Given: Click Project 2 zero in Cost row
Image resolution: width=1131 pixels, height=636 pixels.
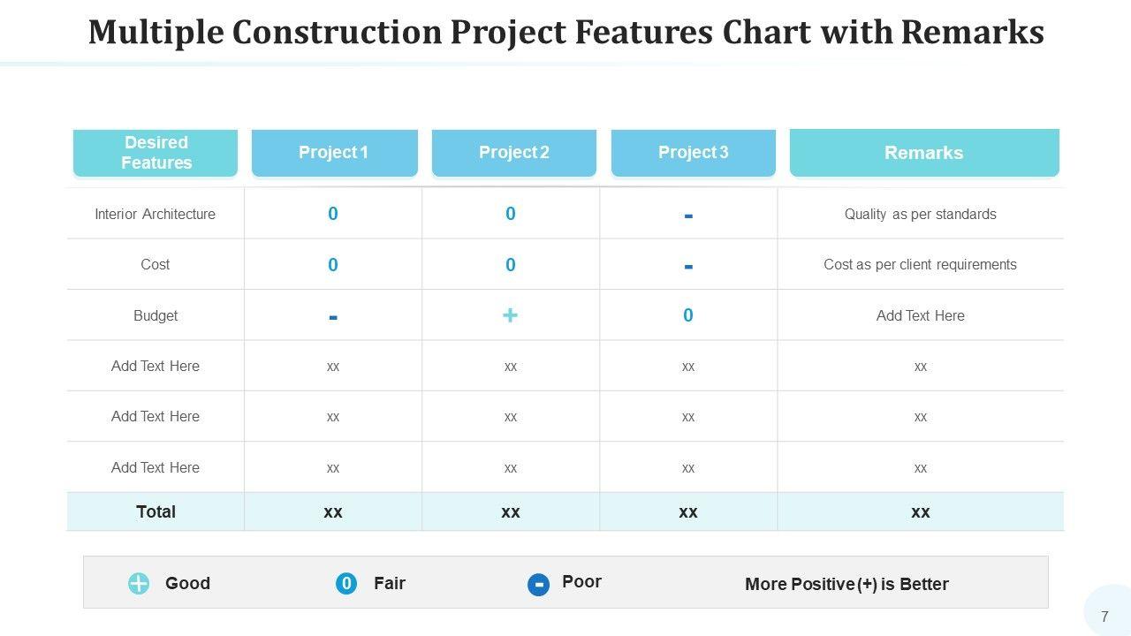Looking at the screenshot, I should (x=510, y=265).
